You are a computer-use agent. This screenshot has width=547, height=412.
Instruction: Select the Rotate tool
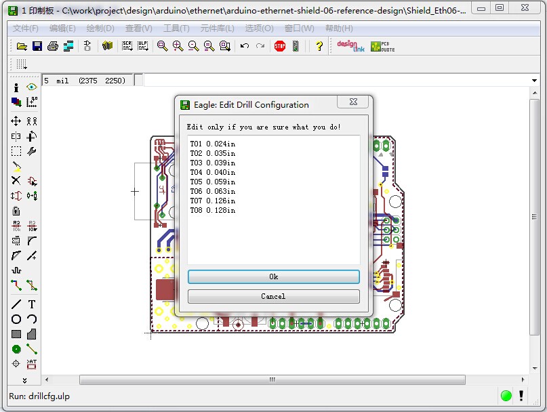tap(32, 136)
